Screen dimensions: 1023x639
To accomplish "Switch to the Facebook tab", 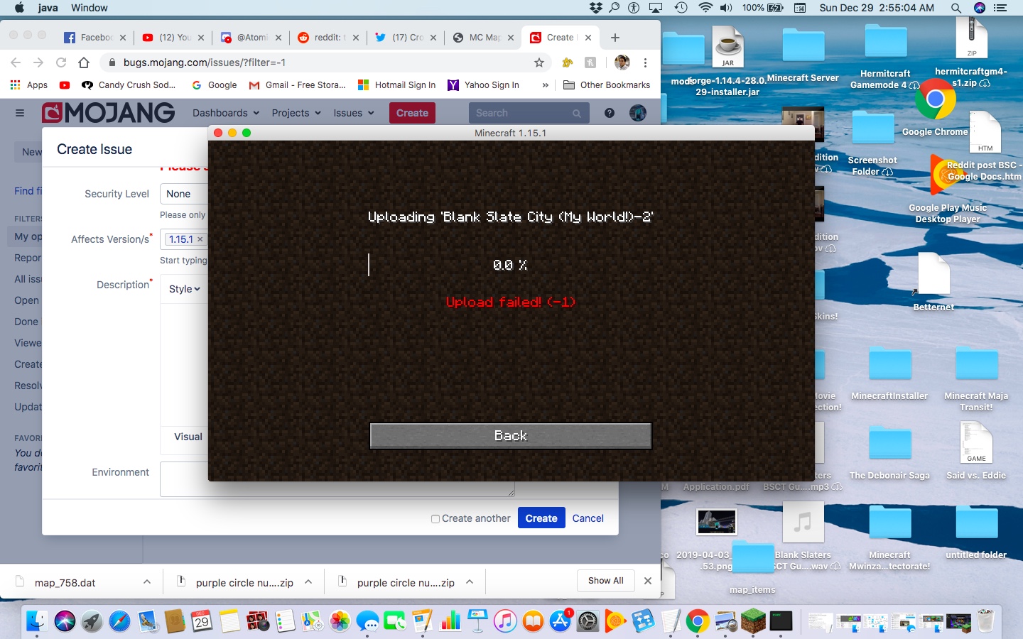I will coord(94,38).
